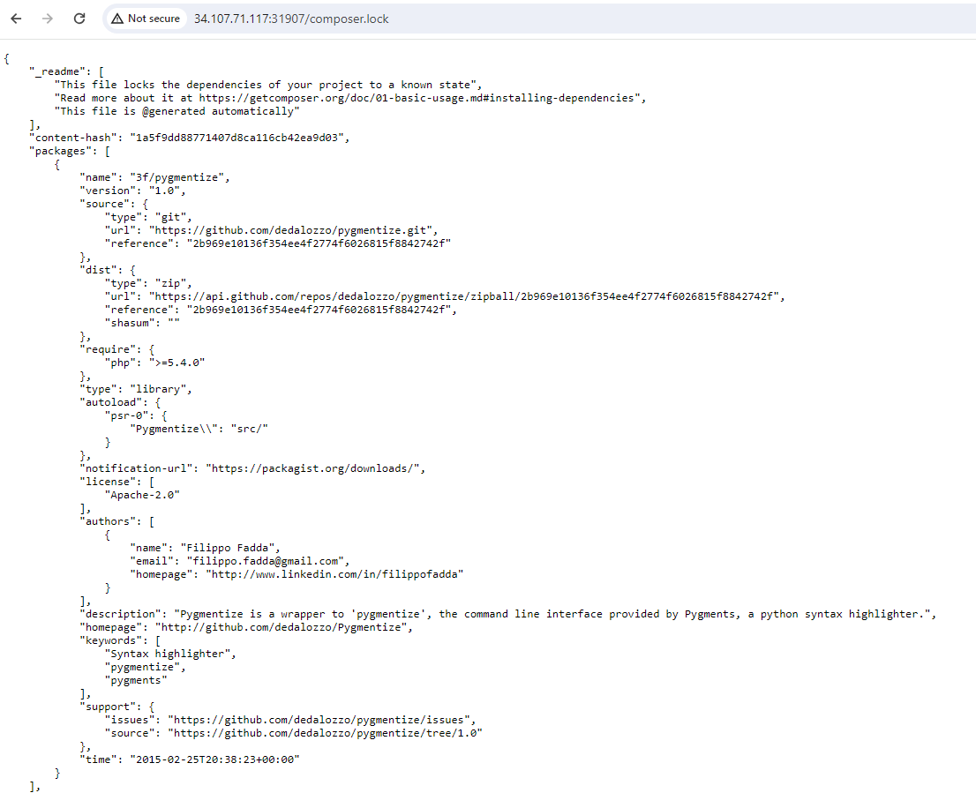976x793 pixels.
Task: Click the description line about Pygments wrapper
Action: pyautogui.click(x=507, y=614)
